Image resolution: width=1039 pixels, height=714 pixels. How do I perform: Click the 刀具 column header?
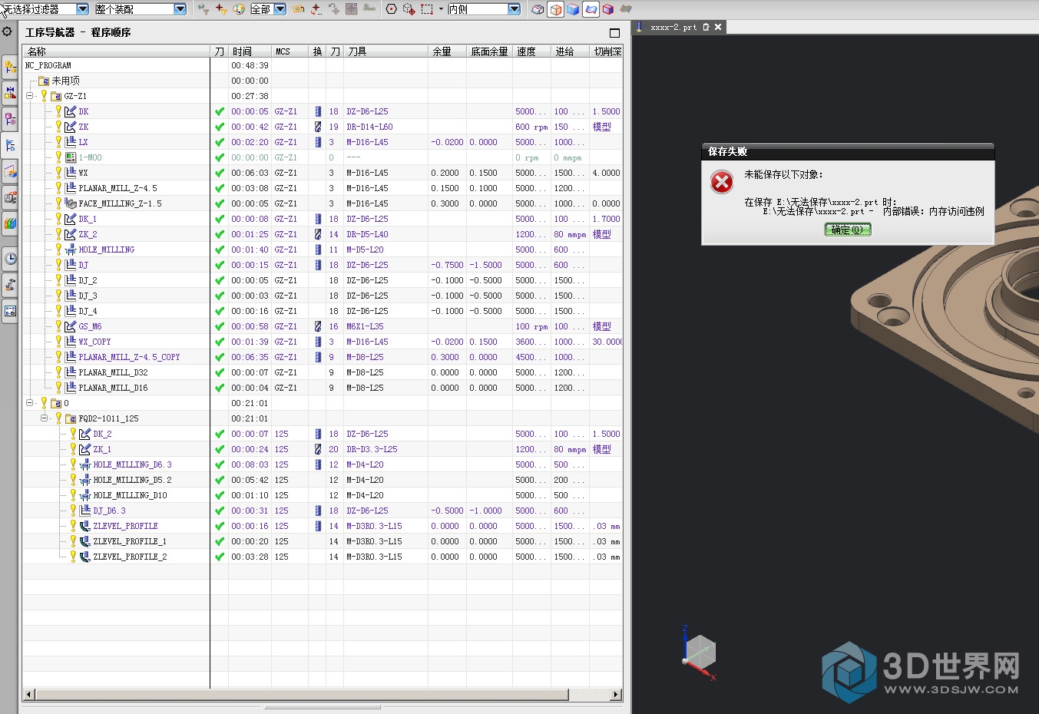tap(385, 51)
